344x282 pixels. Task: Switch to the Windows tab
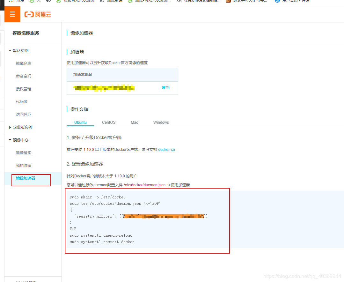point(161,122)
